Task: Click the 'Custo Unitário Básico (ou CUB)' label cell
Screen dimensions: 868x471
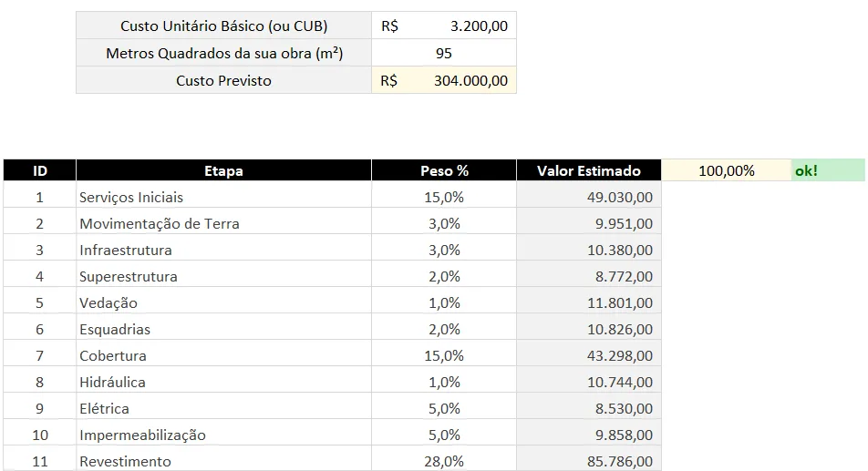Action: (223, 26)
